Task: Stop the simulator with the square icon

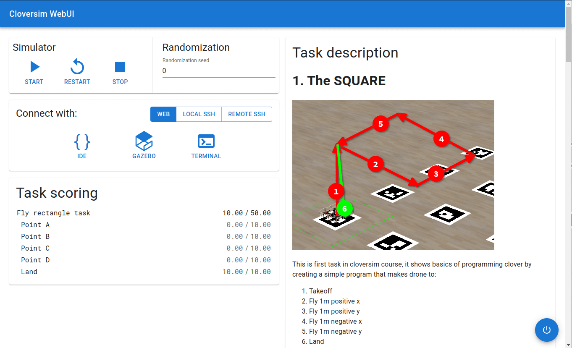Action: [120, 66]
